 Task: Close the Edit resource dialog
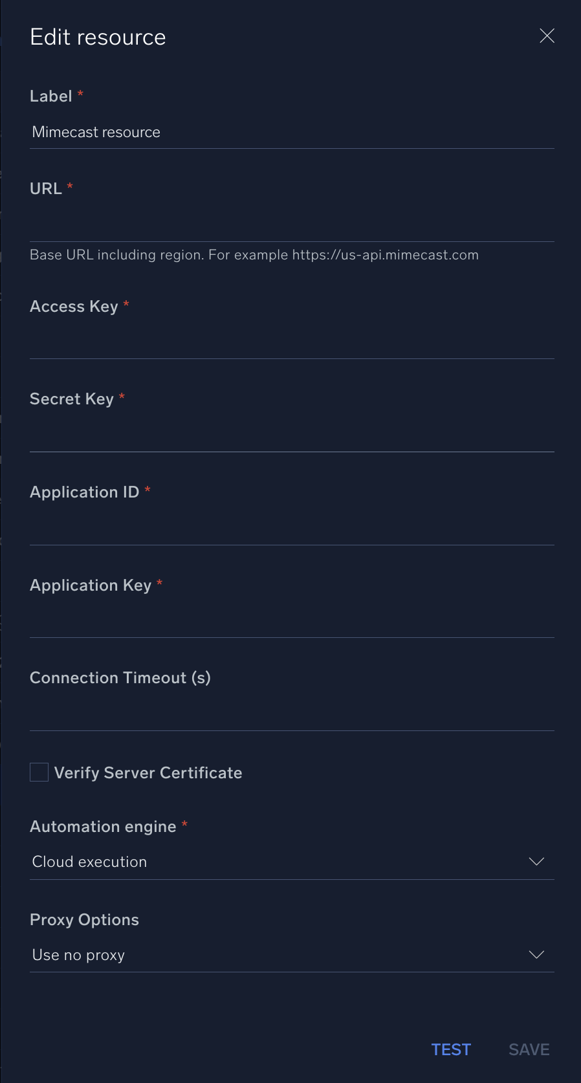pos(547,36)
